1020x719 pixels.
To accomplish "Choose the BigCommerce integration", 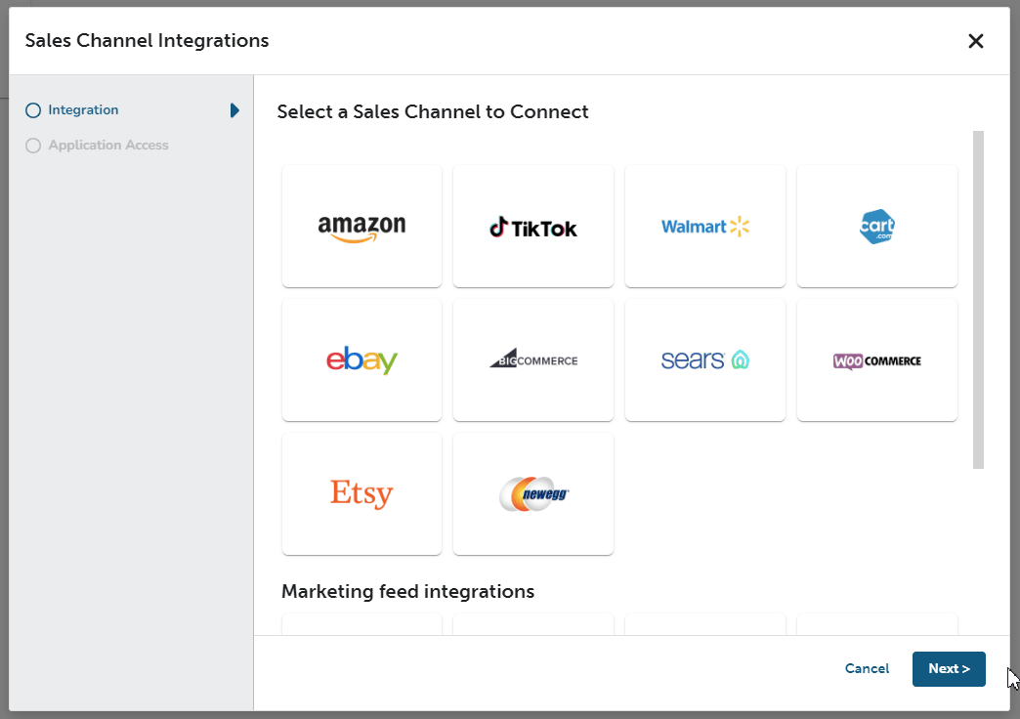I will (x=532, y=359).
